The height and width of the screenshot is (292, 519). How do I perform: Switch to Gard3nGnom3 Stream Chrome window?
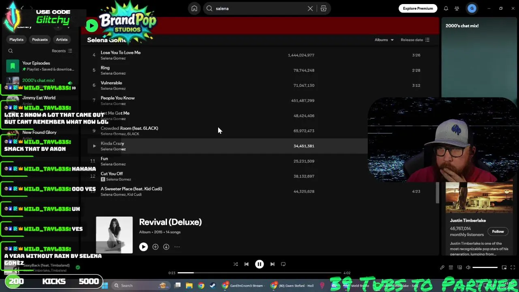(243, 286)
